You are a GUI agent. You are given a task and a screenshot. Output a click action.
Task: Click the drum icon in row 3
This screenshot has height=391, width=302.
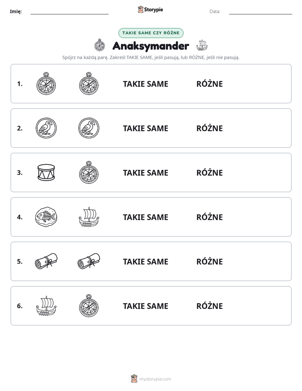(x=46, y=172)
